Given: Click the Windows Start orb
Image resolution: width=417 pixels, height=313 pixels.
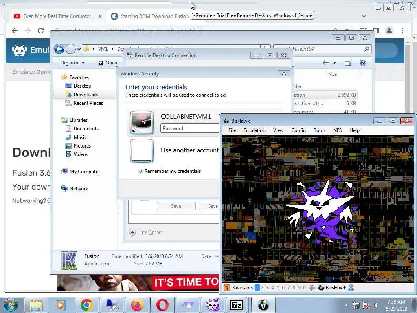Looking at the screenshot, I should pyautogui.click(x=11, y=305).
